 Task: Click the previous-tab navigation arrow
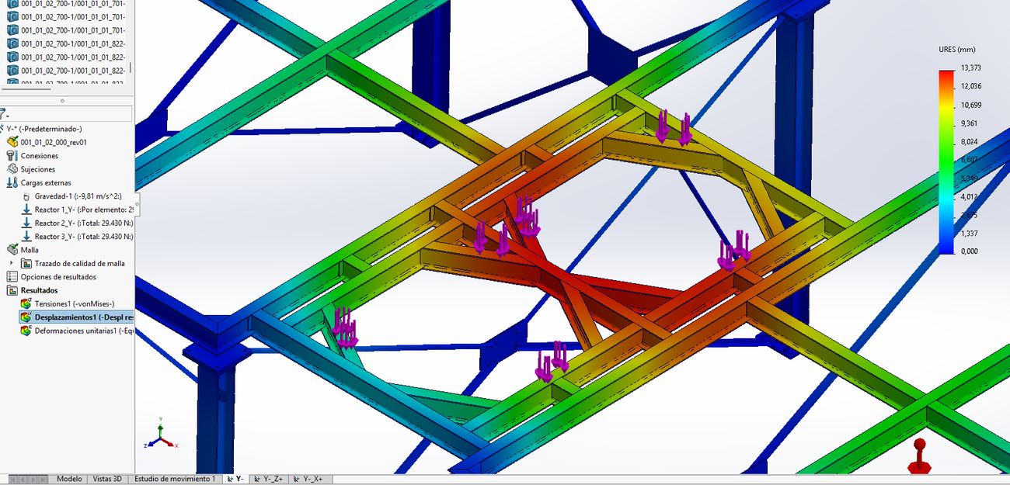(x=21, y=479)
